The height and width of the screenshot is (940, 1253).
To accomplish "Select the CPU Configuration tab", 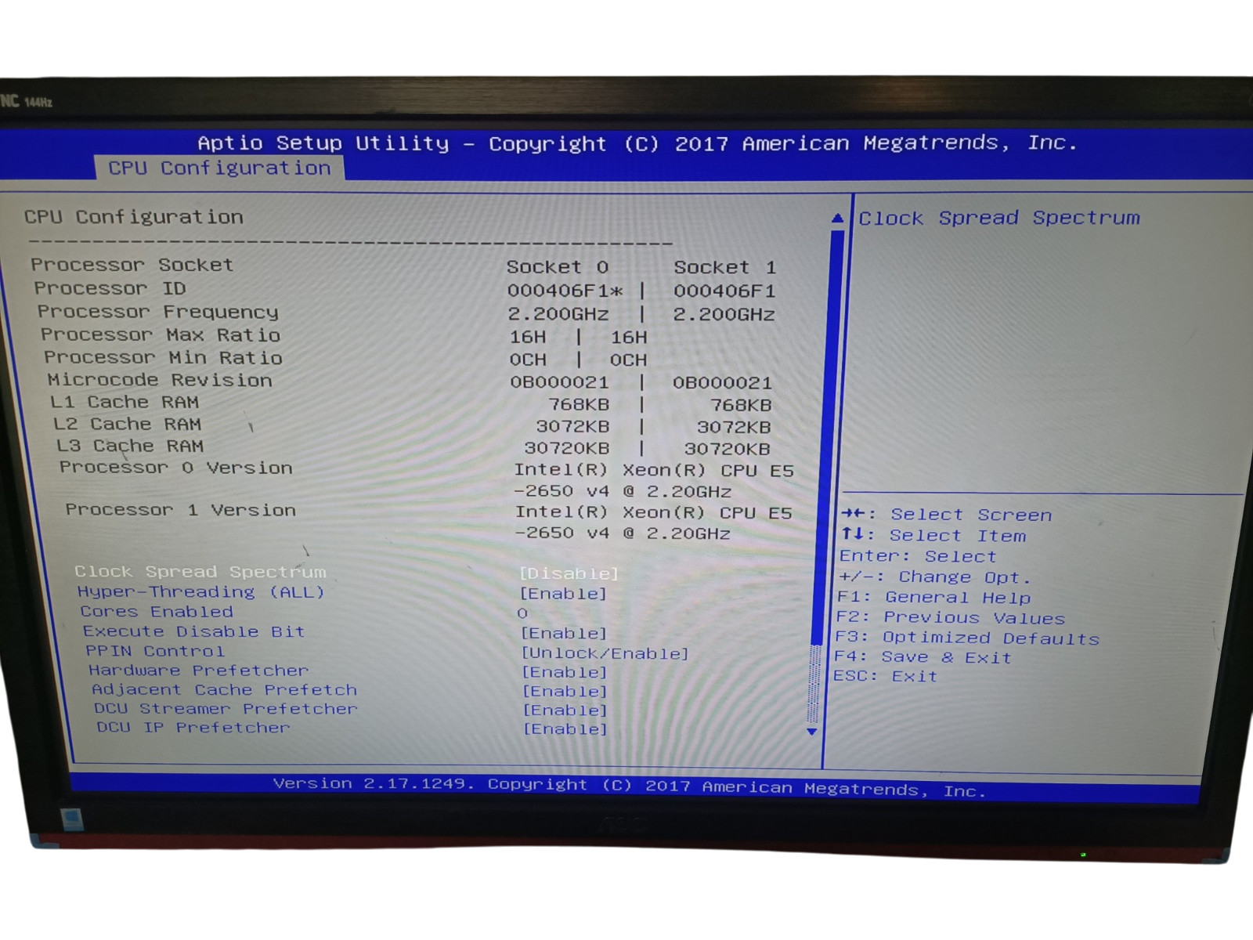I will coord(219,168).
